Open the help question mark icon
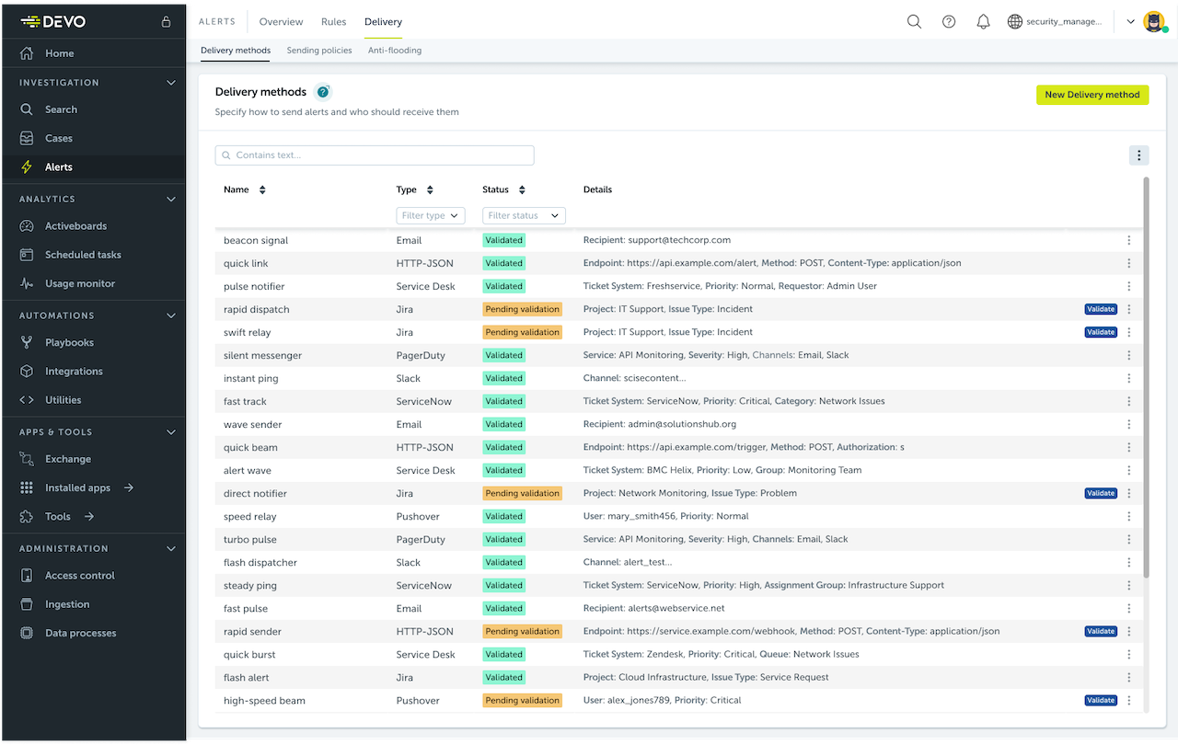Image resolution: width=1178 pixels, height=745 pixels. coord(949,22)
